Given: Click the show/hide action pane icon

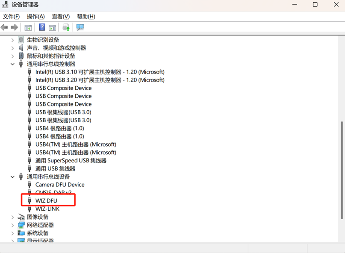Looking at the screenshot, I should 52,27.
